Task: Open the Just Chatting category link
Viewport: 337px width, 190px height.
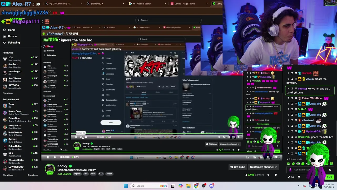Action: (64, 174)
